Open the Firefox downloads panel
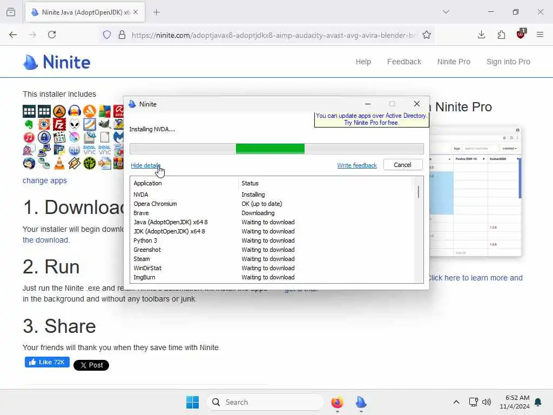 [481, 35]
